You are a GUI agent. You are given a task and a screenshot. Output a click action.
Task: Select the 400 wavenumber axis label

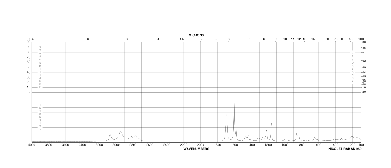tap(336, 145)
